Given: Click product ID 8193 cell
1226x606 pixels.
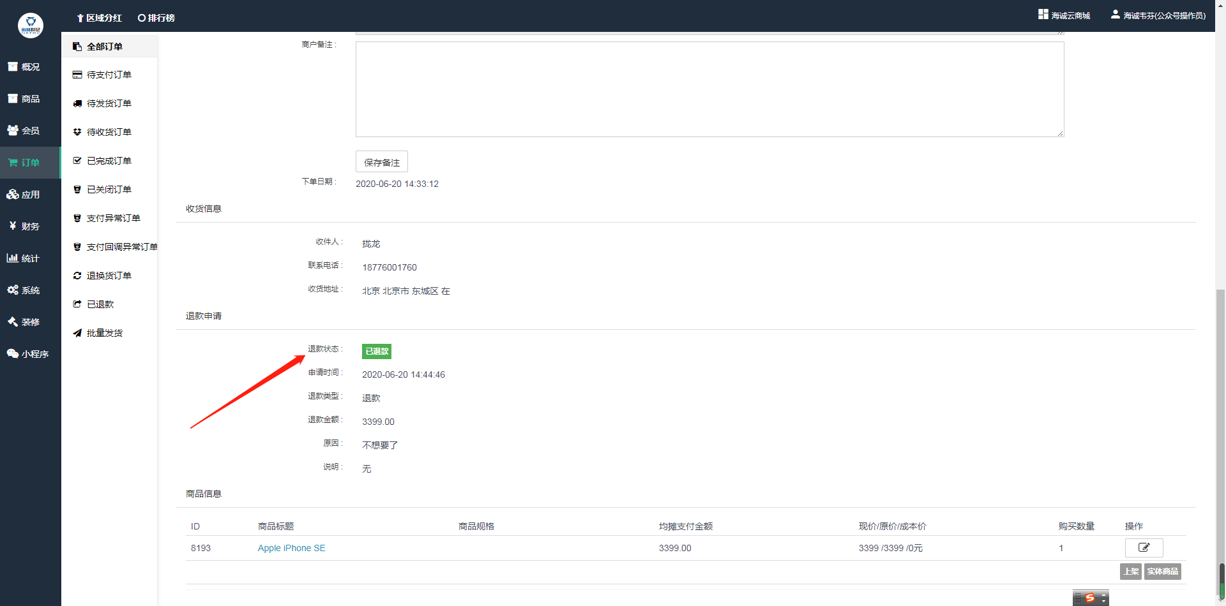Looking at the screenshot, I should [201, 548].
